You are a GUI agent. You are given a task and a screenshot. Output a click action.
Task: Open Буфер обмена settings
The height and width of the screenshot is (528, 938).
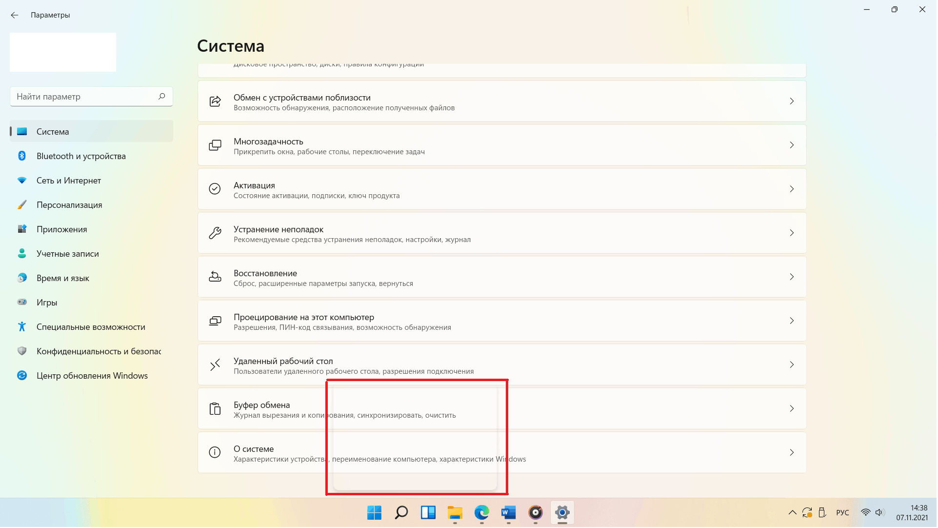502,409
